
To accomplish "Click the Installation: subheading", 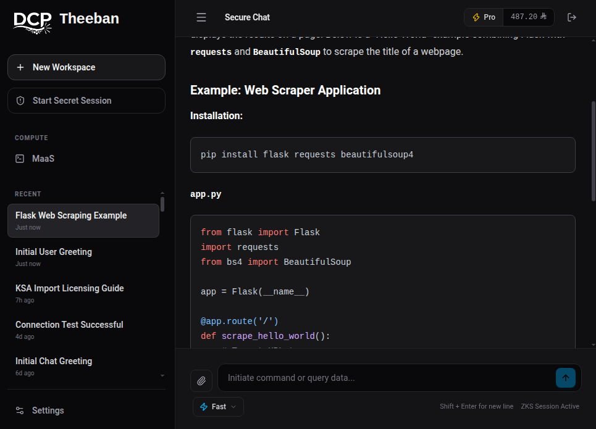I will (216, 115).
